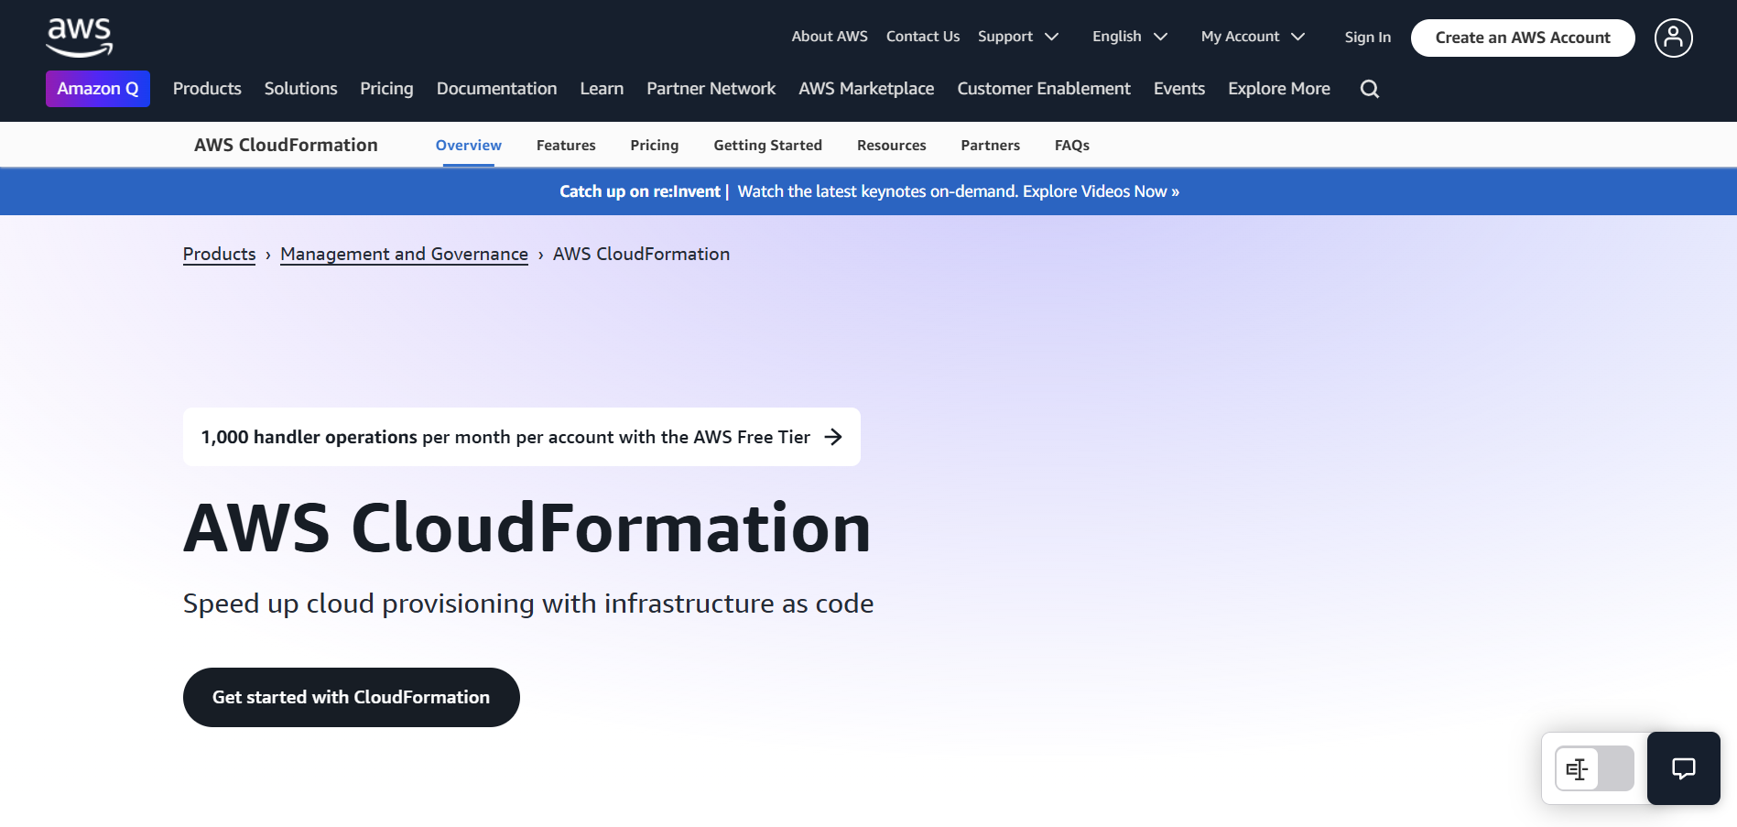Open the Products menu
Image resolution: width=1737 pixels, height=827 pixels.
tap(207, 89)
